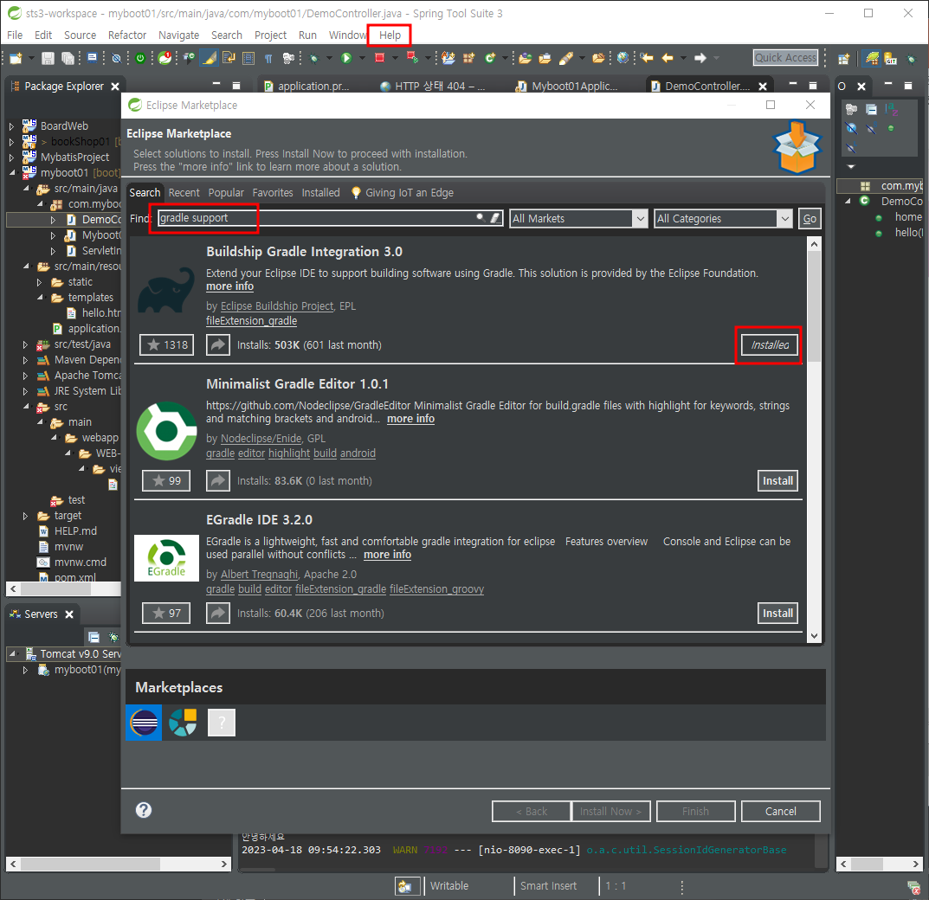The width and height of the screenshot is (929, 900).
Task: Switch to Spring perspective icon
Action: (872, 58)
